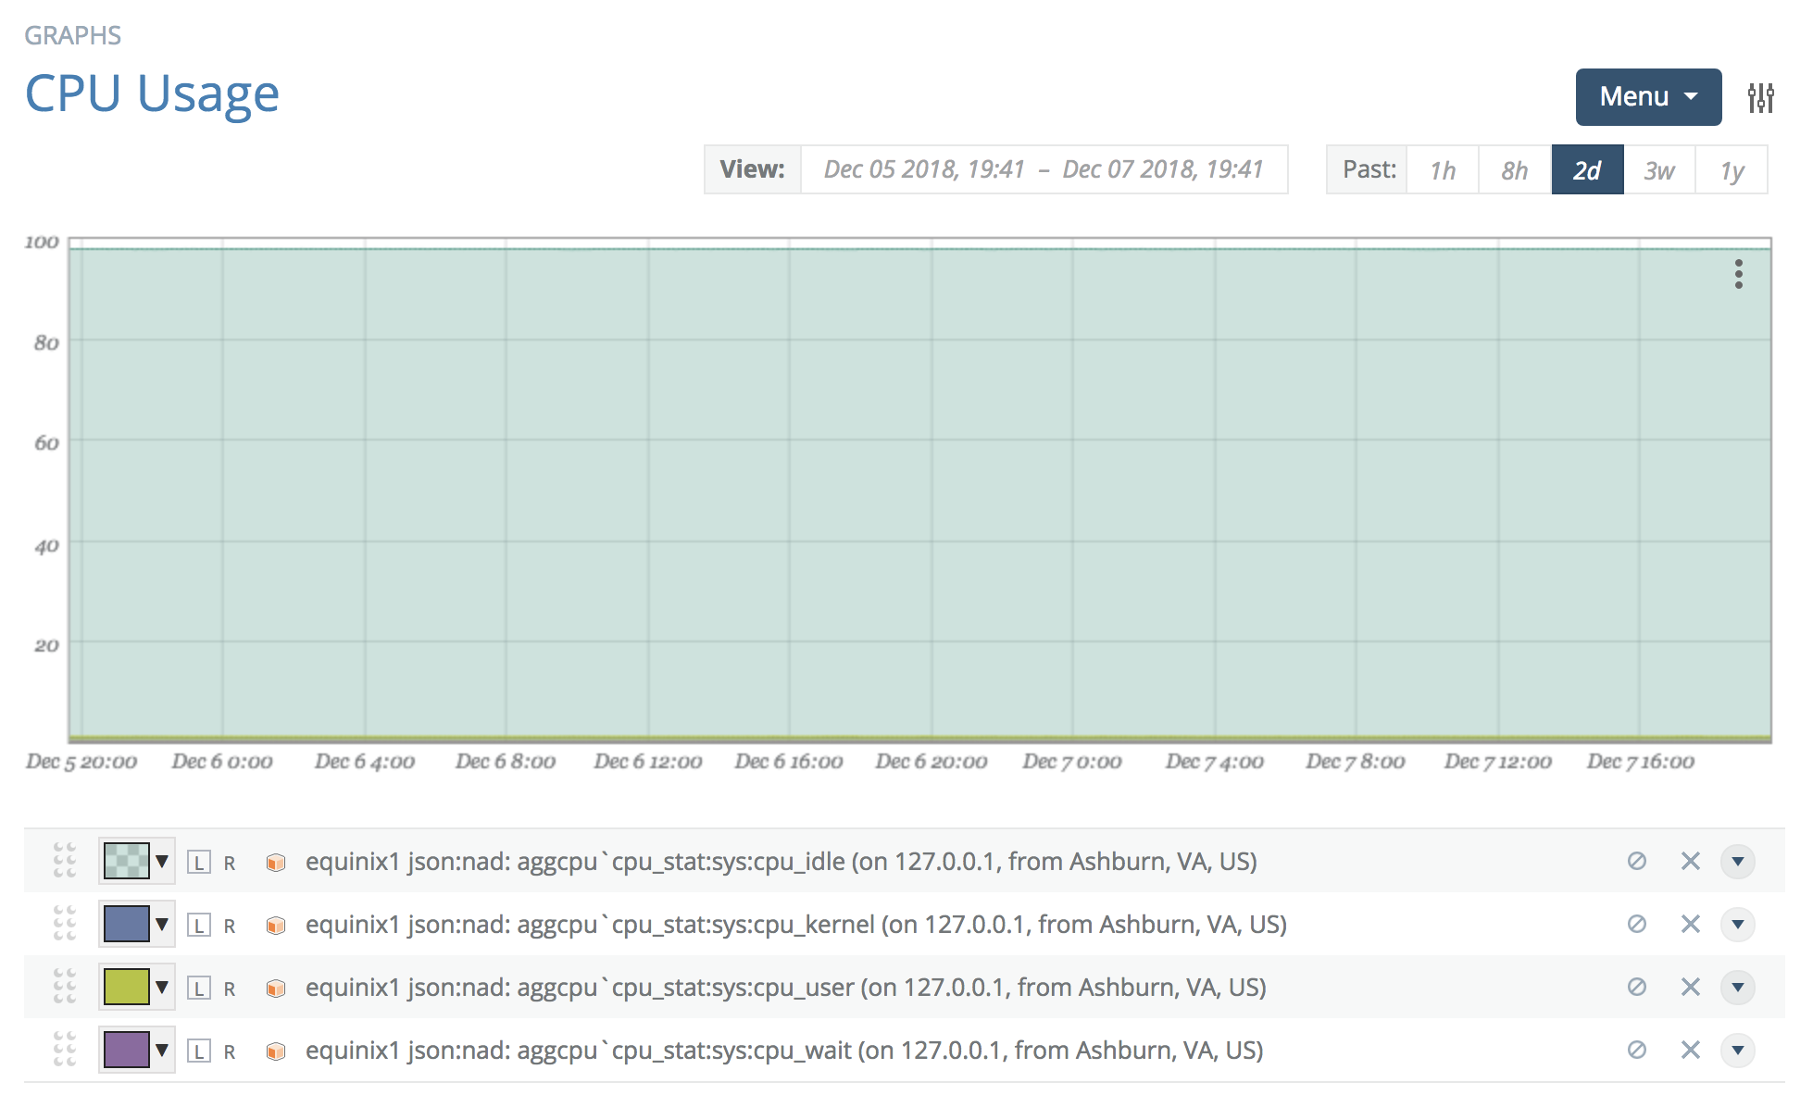Open the cpu_wait purple color swatch
Screen dimensions: 1813x1107
coord(127,1051)
